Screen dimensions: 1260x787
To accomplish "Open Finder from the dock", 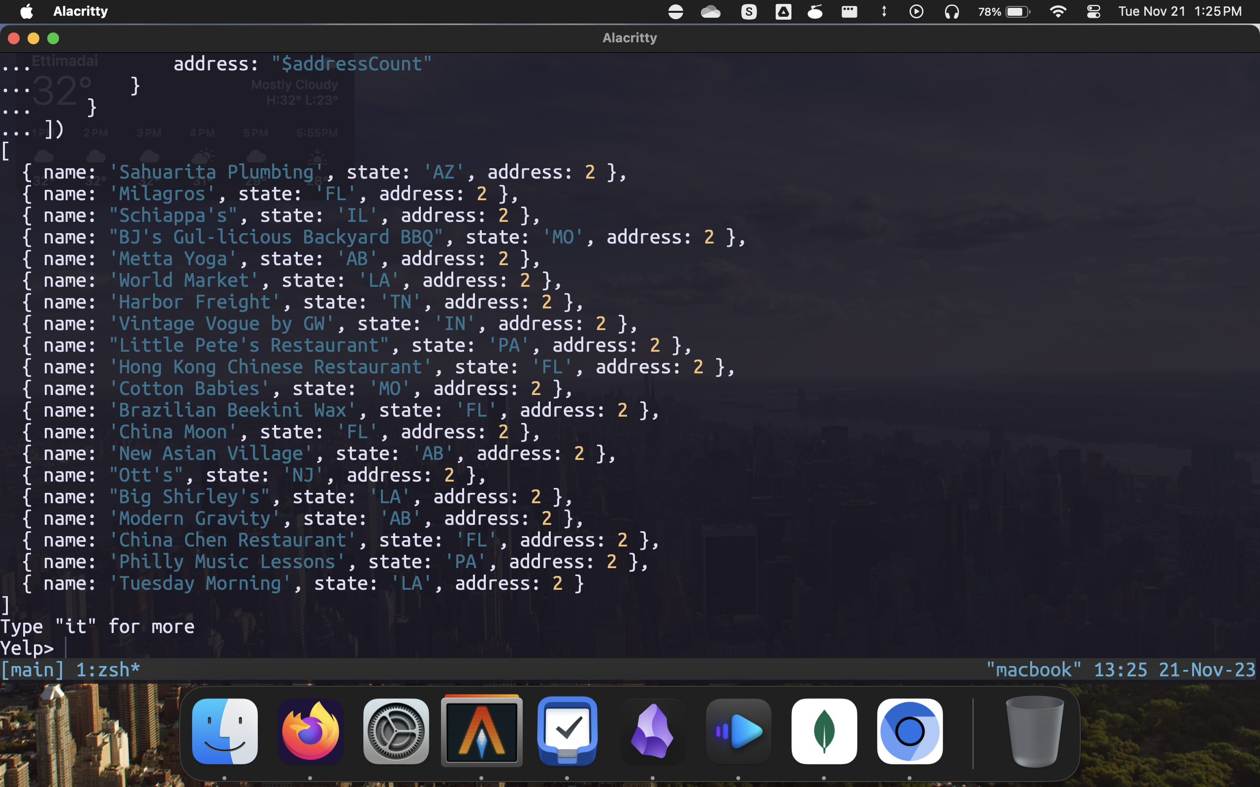I will coord(224,731).
